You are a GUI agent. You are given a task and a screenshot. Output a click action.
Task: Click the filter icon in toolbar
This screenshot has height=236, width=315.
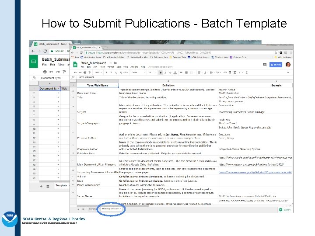pos(239,73)
